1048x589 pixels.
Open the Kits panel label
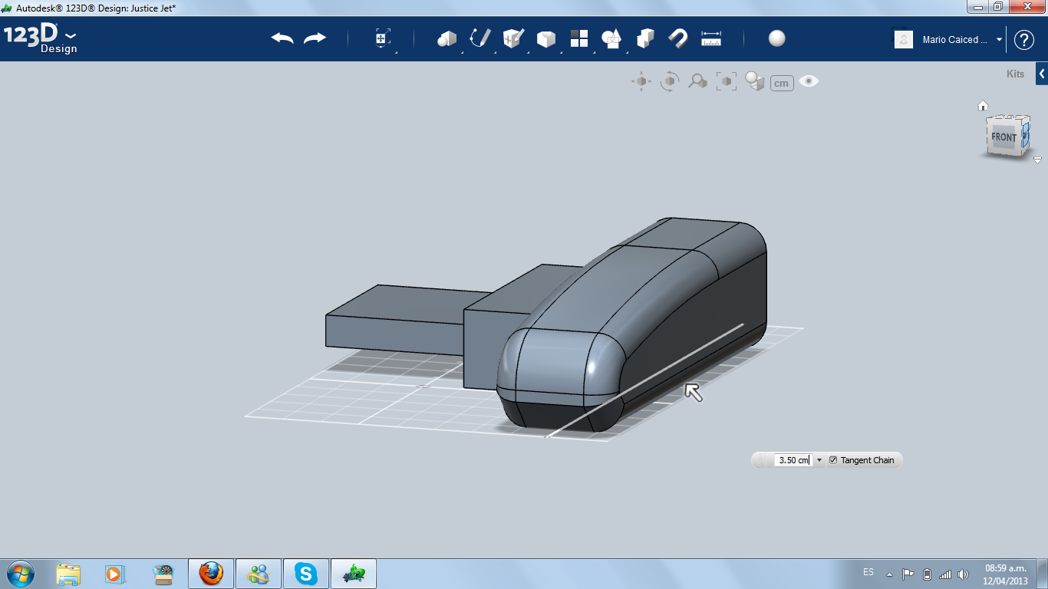point(1015,74)
